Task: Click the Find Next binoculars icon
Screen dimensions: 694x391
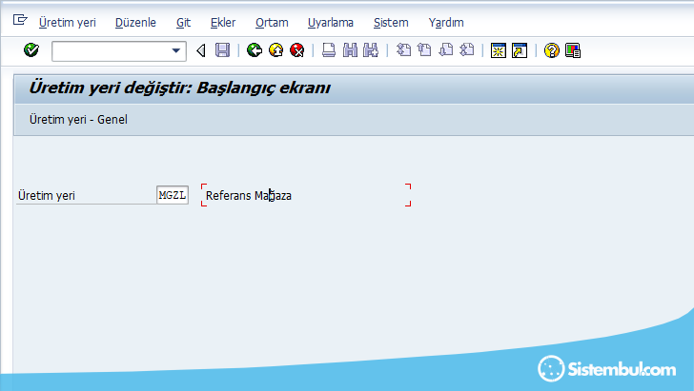Action: [371, 50]
